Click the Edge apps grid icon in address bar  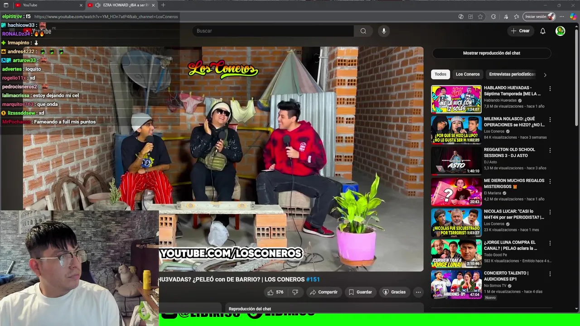(471, 17)
